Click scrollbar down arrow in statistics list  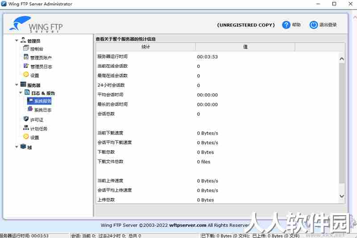click(x=341, y=196)
